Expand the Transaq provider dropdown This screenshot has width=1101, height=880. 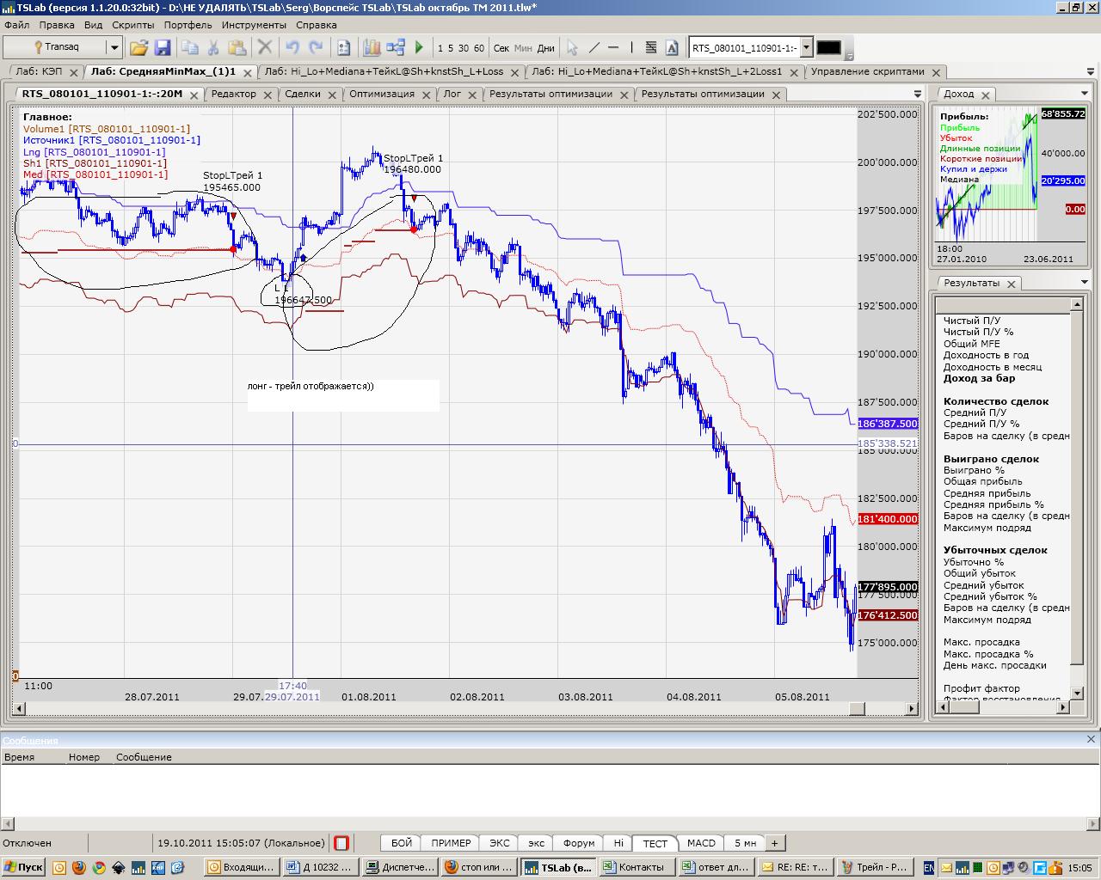[x=114, y=48]
